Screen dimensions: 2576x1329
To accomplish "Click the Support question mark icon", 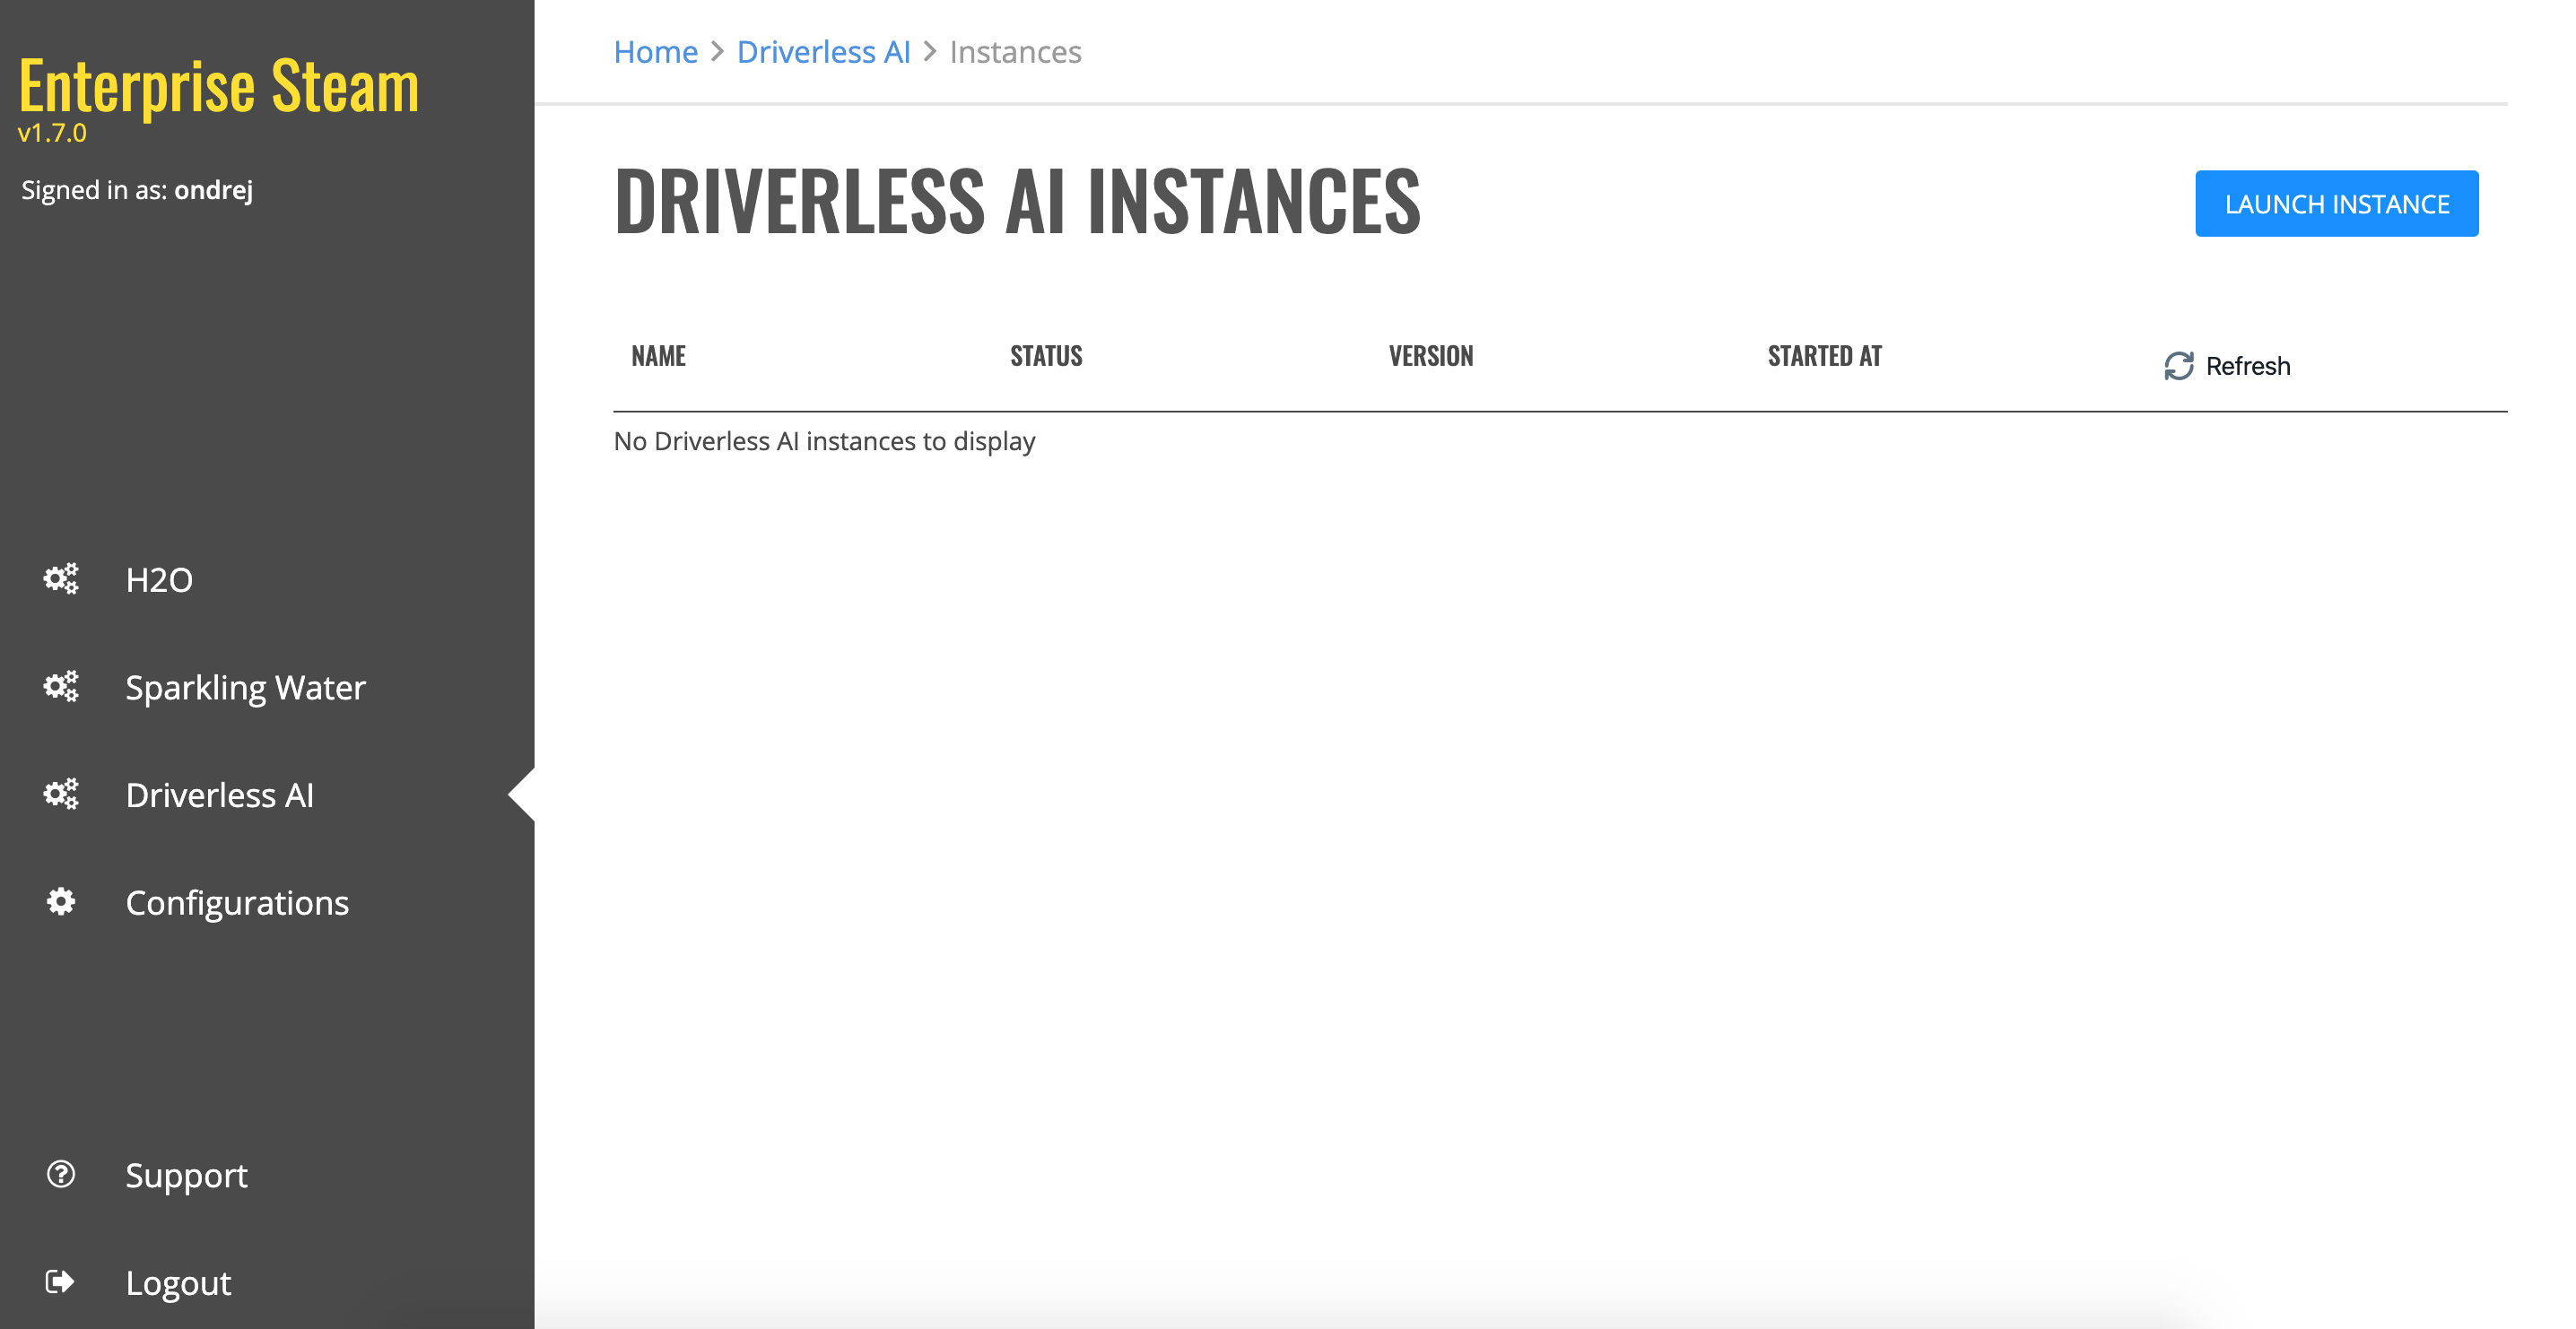I will click(x=61, y=1174).
